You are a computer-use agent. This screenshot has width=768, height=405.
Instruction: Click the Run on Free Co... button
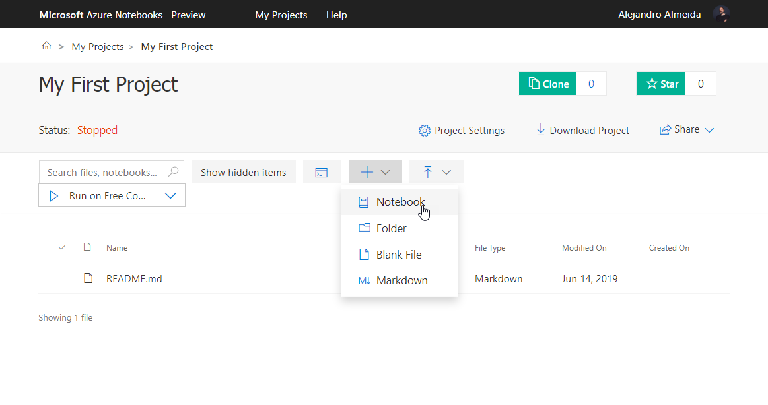click(97, 196)
